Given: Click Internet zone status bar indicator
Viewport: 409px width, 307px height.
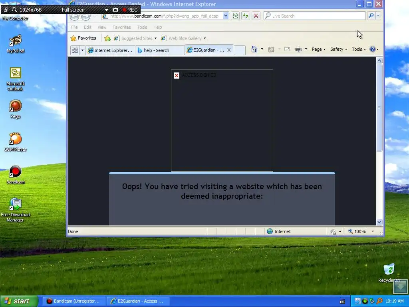Looking at the screenshot, I should 278,231.
